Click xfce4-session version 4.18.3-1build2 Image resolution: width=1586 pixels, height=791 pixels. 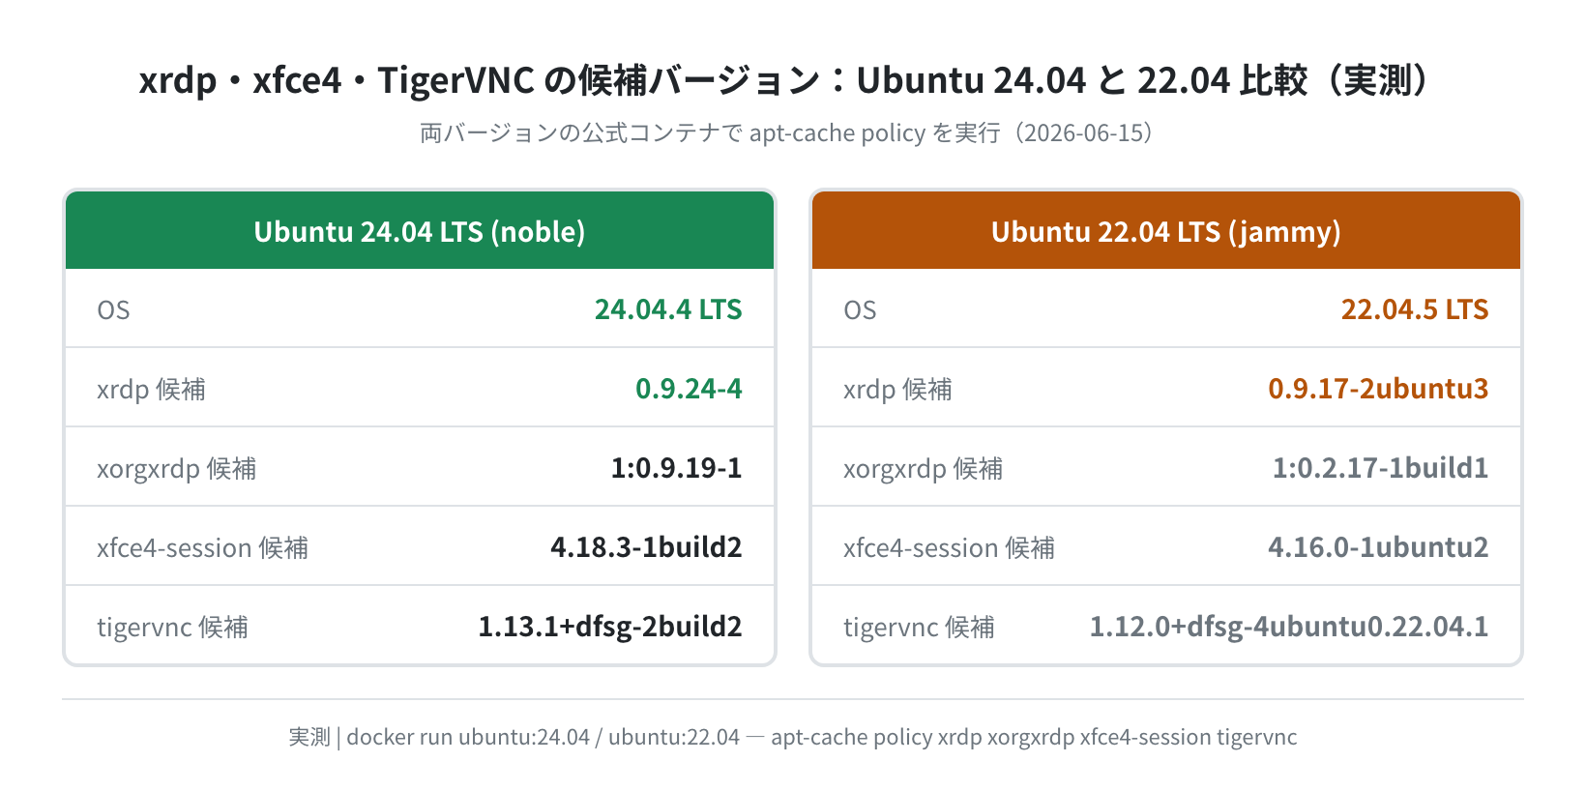pos(646,547)
